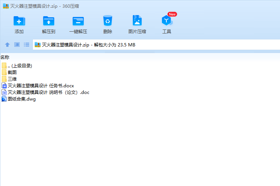Click the Word icon of 说明书（论文）.doc
The height and width of the screenshot is (186, 280).
pyautogui.click(x=4, y=92)
